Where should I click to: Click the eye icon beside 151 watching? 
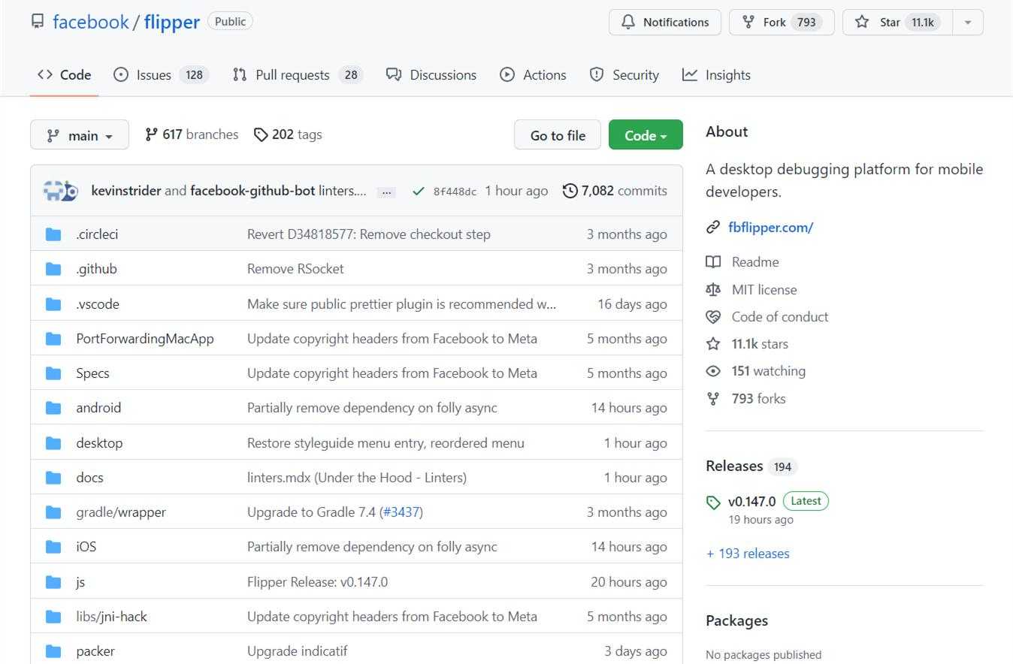[713, 371]
